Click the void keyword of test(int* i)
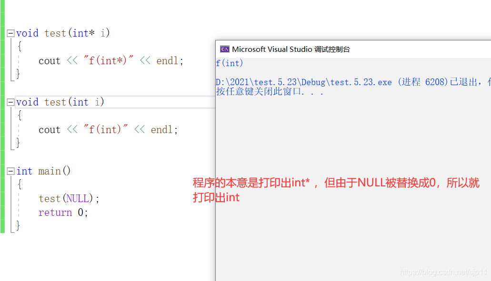491x281 pixels. click(27, 33)
